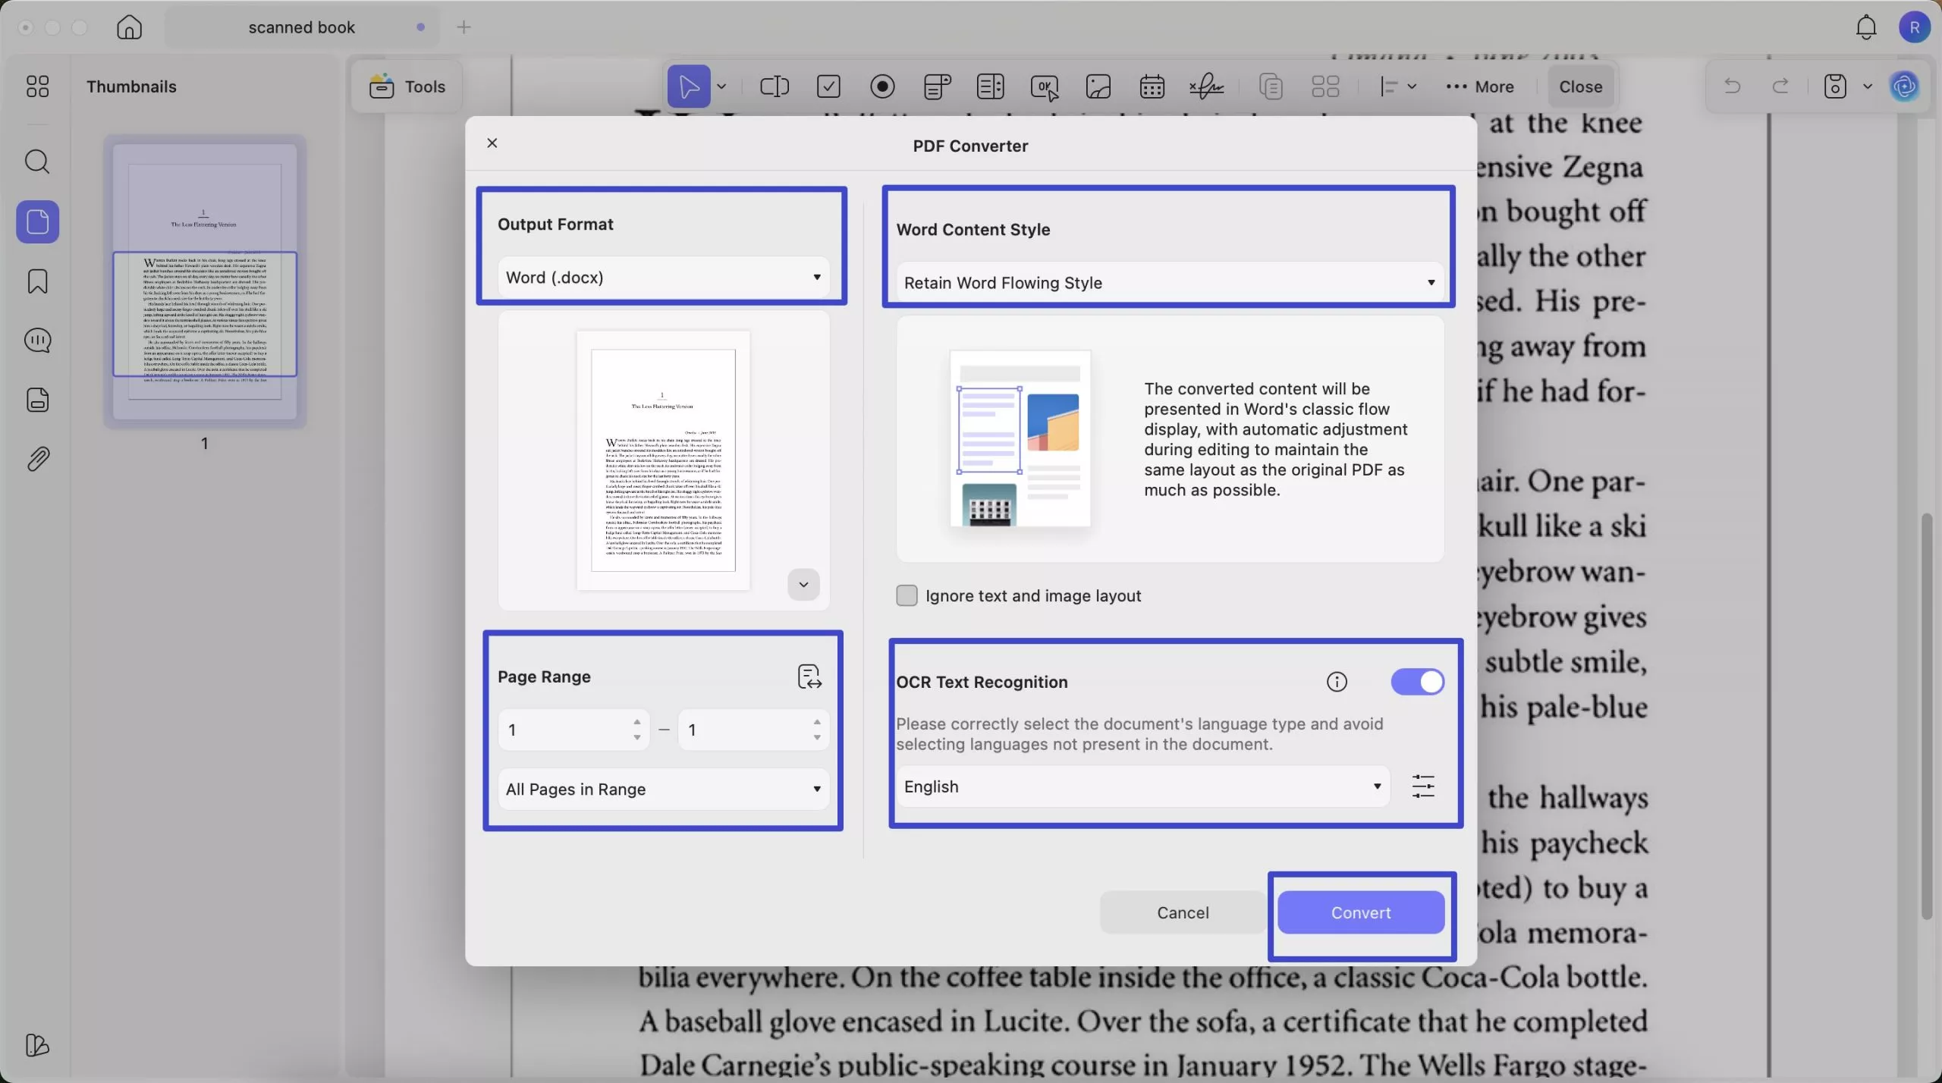Click the notifications bell icon
Screen dimensions: 1942x1083
tap(1865, 27)
